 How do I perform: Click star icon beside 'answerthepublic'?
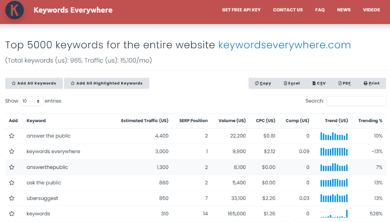[12, 167]
